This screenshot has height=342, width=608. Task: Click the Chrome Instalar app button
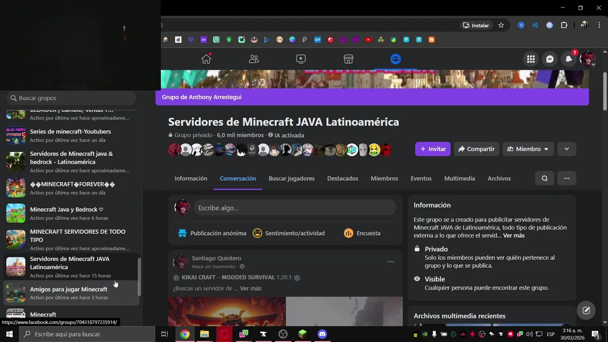475,25
